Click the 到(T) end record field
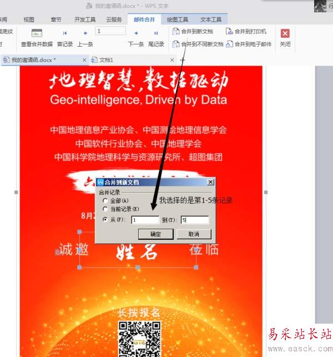 point(195,220)
